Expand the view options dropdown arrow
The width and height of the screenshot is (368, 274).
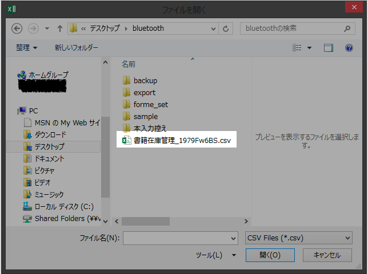(x=309, y=48)
